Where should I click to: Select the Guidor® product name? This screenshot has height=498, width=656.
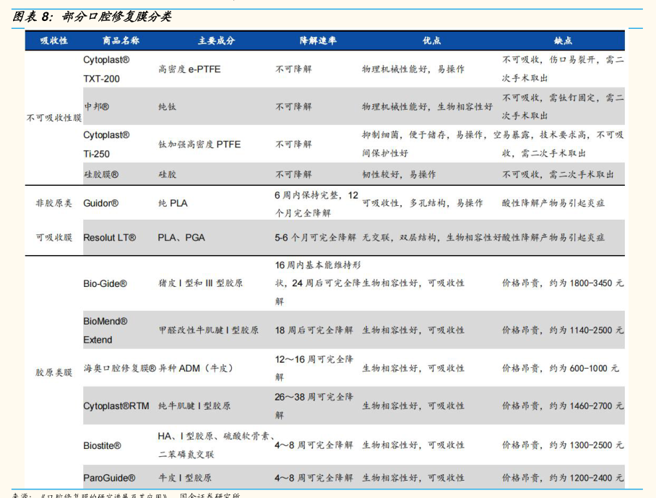tap(100, 204)
